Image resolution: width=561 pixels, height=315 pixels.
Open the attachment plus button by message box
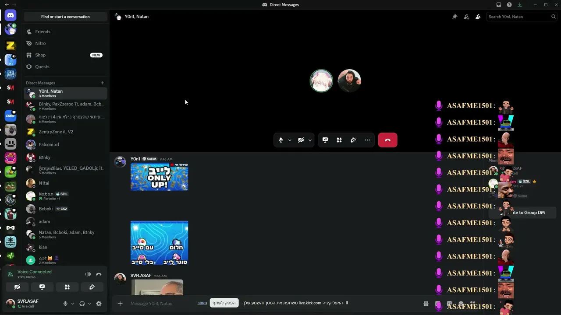click(x=120, y=304)
